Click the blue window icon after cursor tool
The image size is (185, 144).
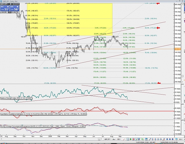coord(147,139)
